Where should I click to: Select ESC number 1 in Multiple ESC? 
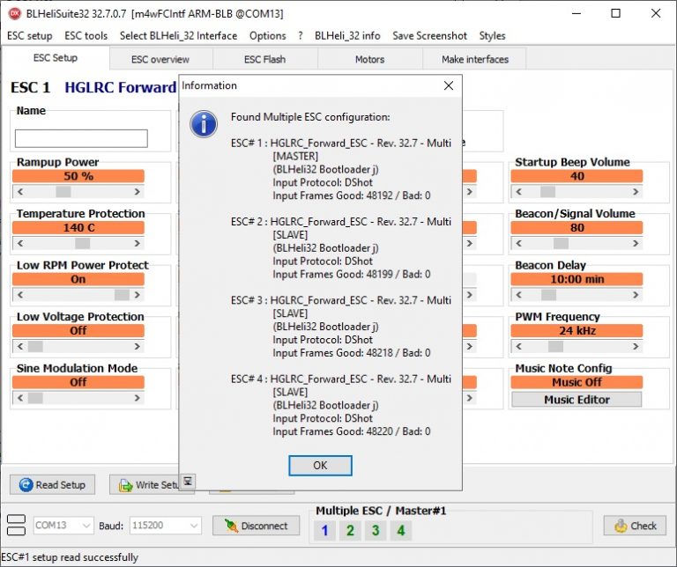(325, 530)
